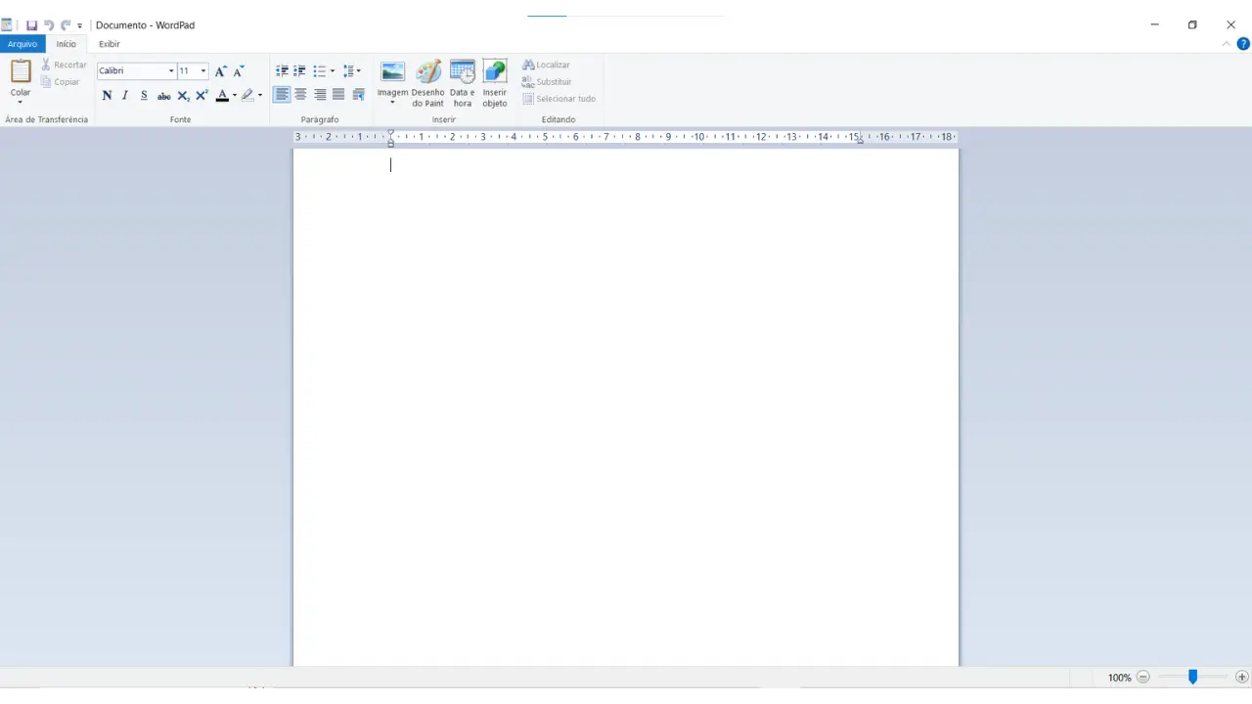Toggle italic (I) formatting
1252x704 pixels.
click(125, 95)
